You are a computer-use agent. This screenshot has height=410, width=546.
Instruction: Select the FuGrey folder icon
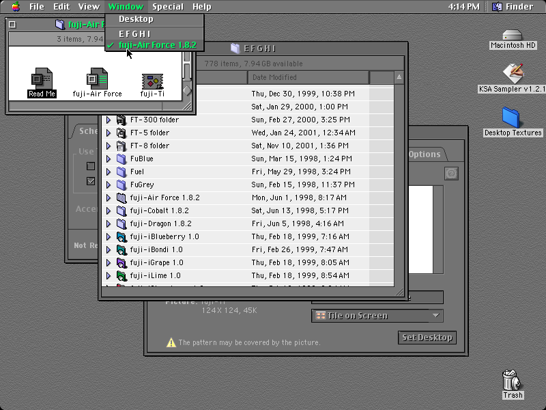coord(121,184)
